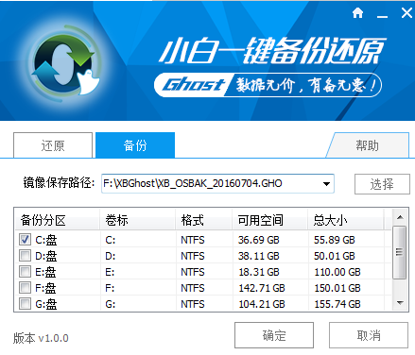Open the 帮助 tab
415x355 pixels.
coord(368,145)
